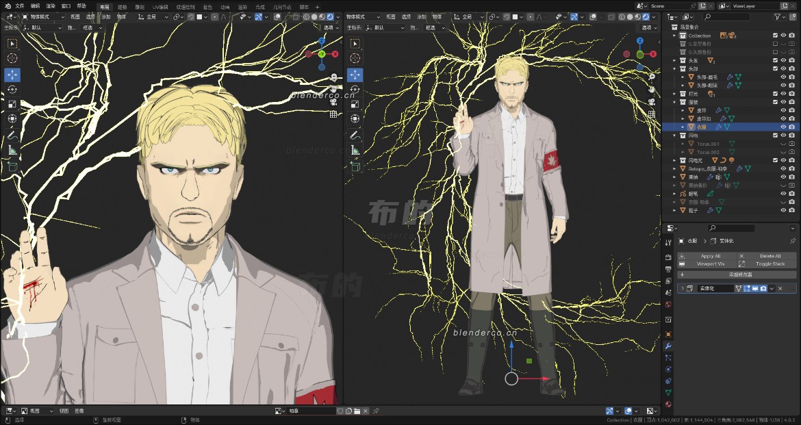
Task: Collapse the 闪电 collection
Action: point(675,136)
